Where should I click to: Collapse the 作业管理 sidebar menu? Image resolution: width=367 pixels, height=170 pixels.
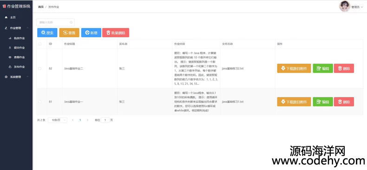click(27, 28)
